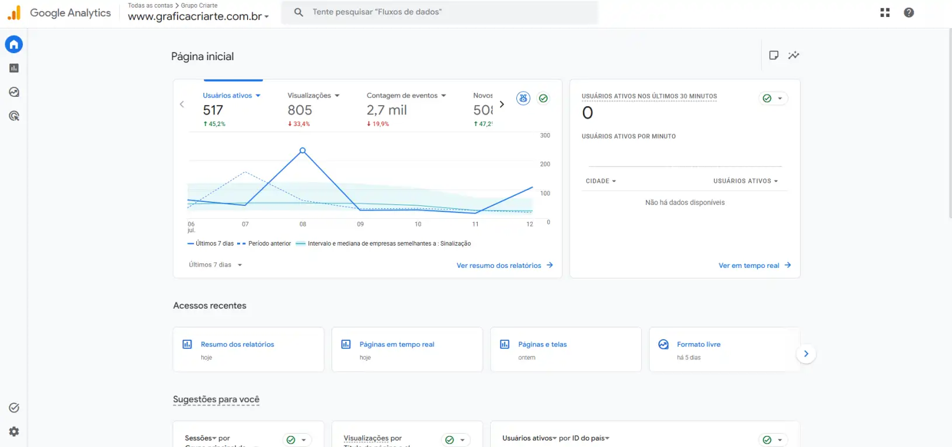The height and width of the screenshot is (447, 952).
Task: Toggle green data quality check on chart card
Action: [543, 98]
